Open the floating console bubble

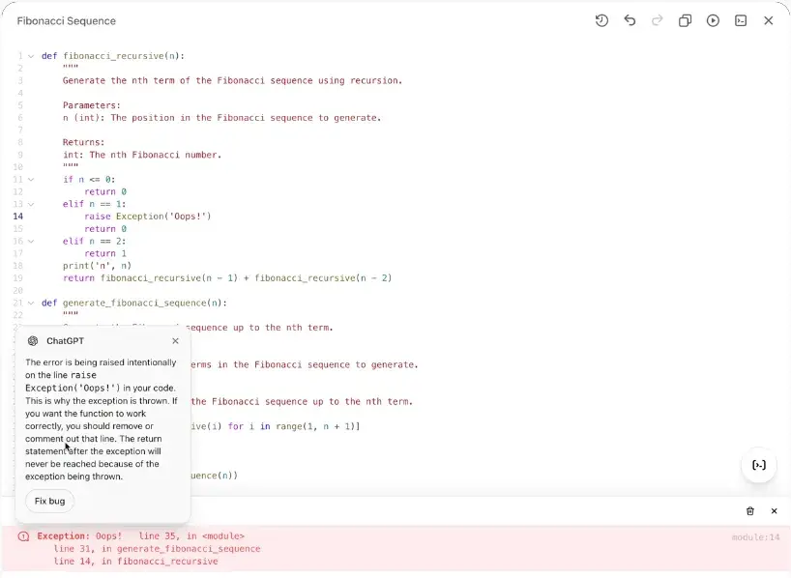click(759, 465)
